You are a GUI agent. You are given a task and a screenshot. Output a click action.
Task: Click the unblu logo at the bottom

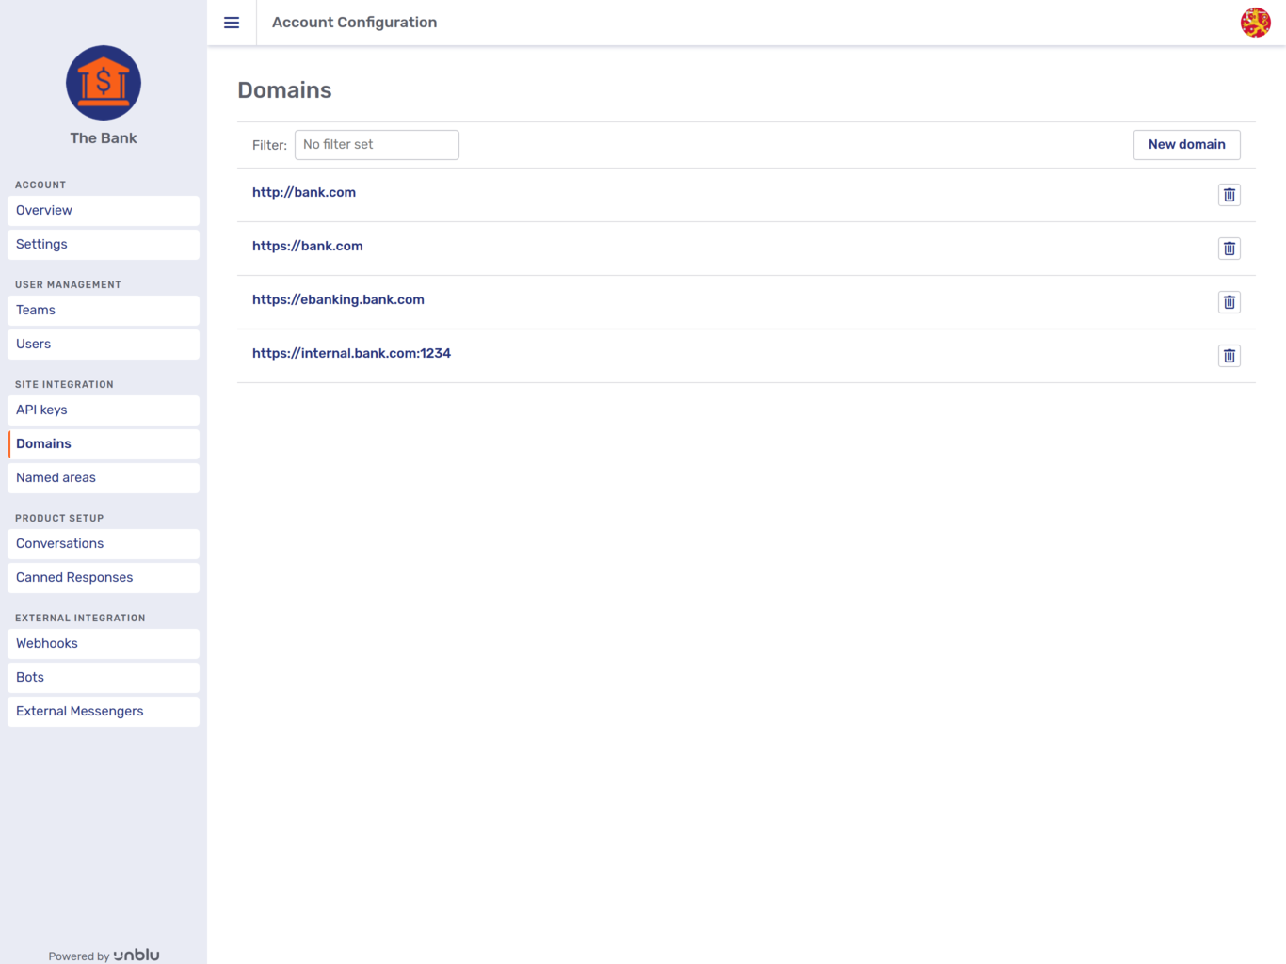coord(137,955)
